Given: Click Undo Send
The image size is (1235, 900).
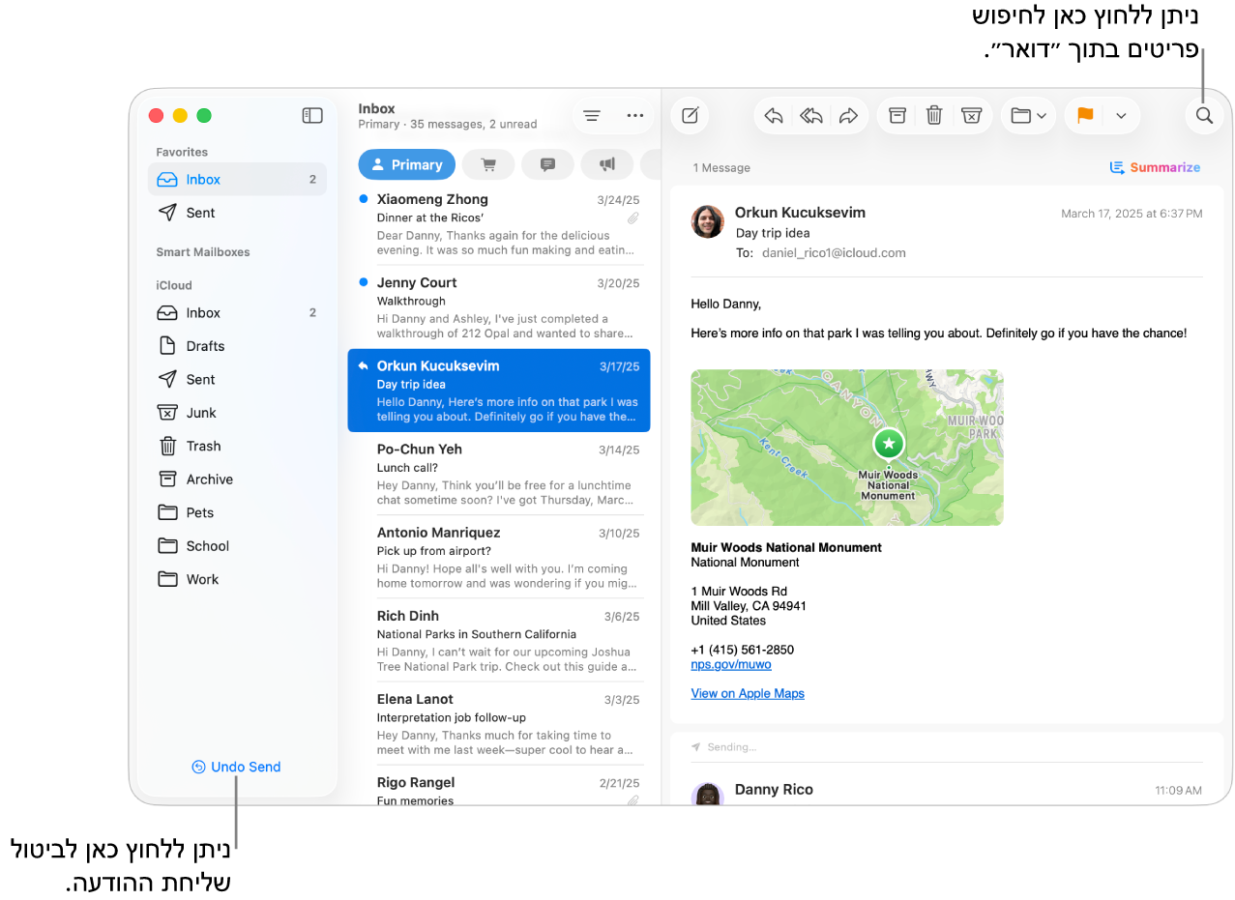Looking at the screenshot, I should 236,767.
